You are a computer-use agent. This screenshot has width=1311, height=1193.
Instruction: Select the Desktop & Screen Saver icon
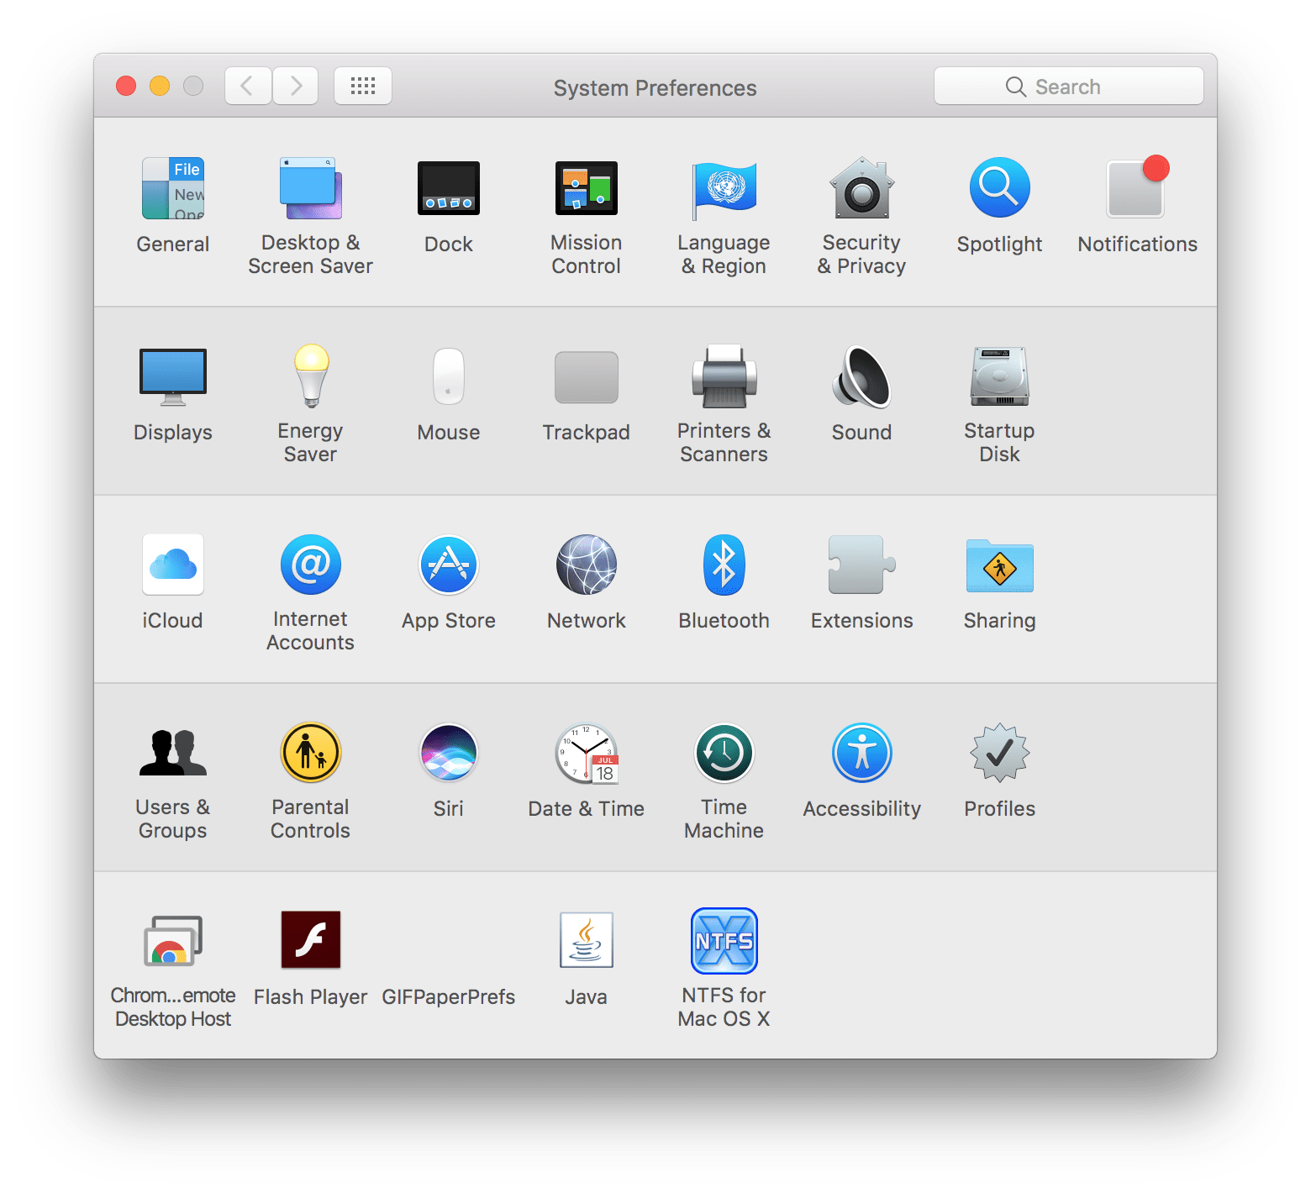(310, 188)
